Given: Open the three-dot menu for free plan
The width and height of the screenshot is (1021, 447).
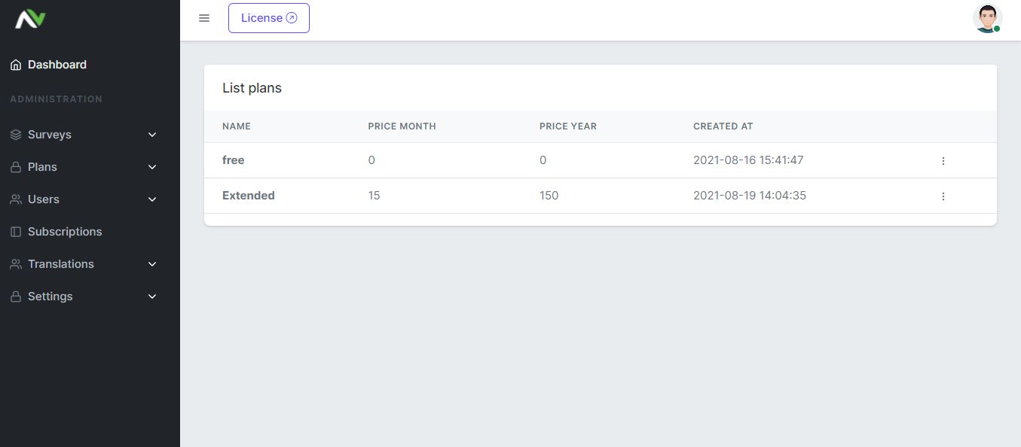Looking at the screenshot, I should tap(943, 161).
